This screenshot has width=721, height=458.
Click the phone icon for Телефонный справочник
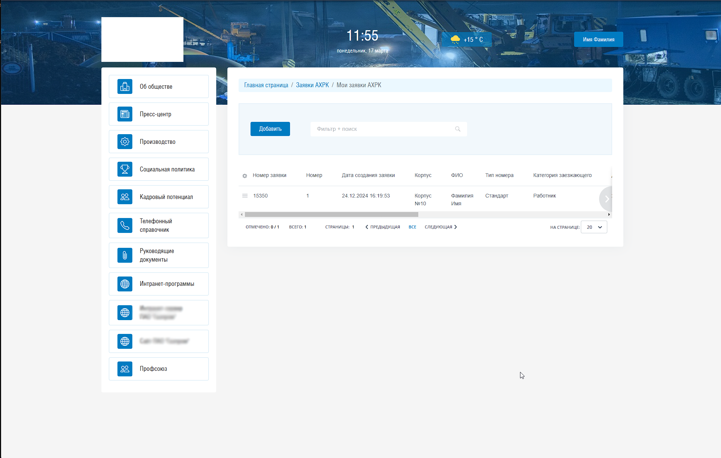pyautogui.click(x=125, y=225)
